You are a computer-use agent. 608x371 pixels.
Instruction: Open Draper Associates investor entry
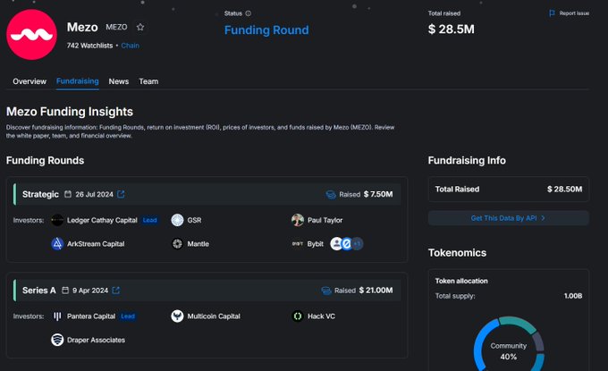pos(96,340)
